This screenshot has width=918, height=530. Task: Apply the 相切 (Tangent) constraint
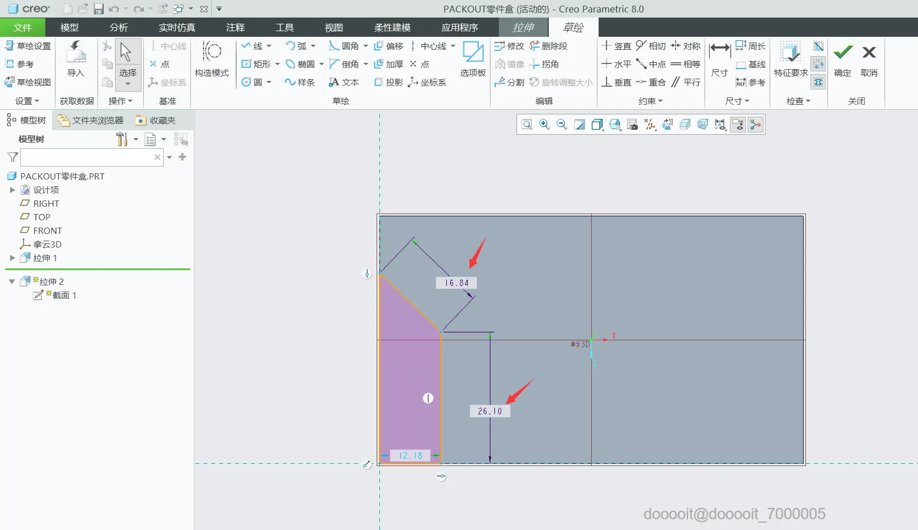pyautogui.click(x=651, y=46)
